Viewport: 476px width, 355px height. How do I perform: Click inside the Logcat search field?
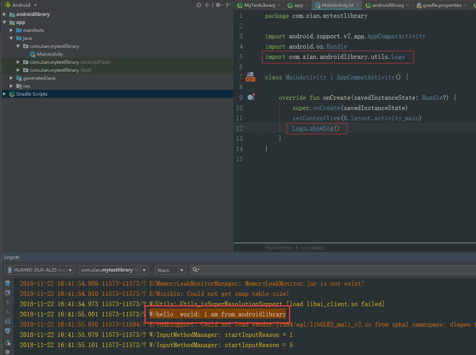click(x=228, y=270)
